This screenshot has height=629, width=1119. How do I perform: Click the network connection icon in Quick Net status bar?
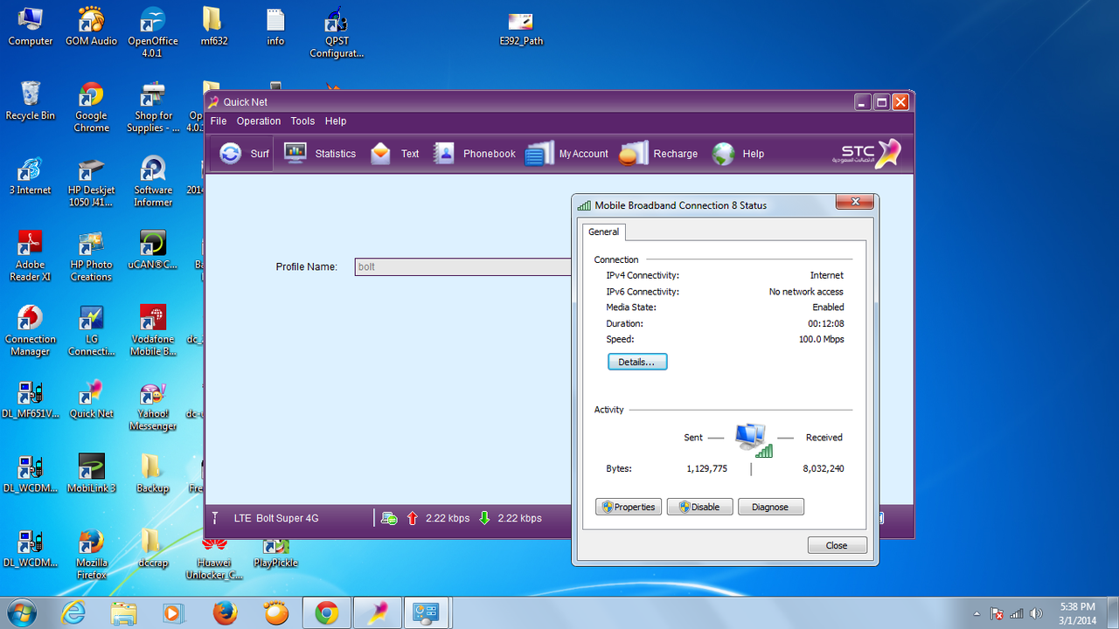(x=390, y=518)
